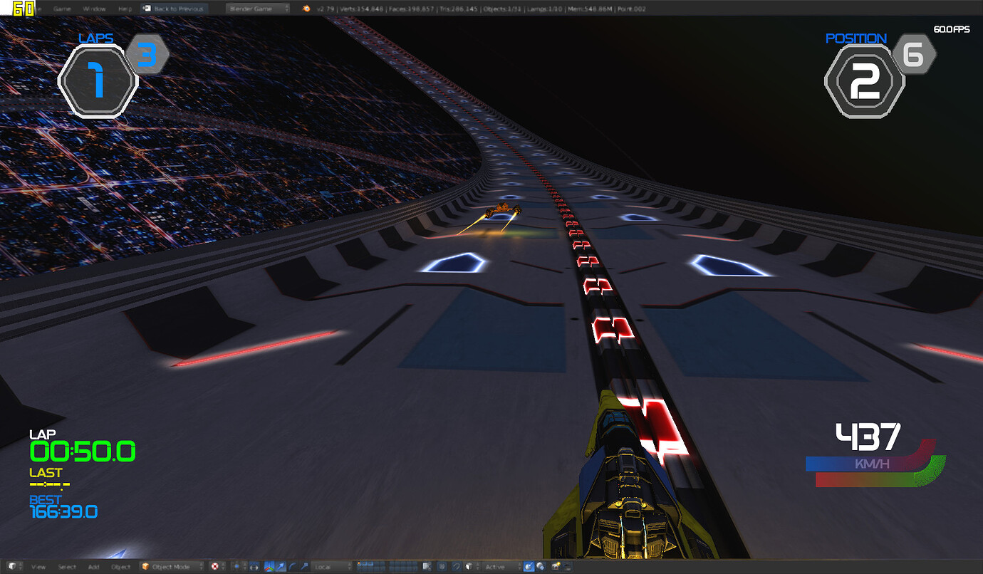Click the Tris:286,145 statistic
The height and width of the screenshot is (574, 983).
pyautogui.click(x=459, y=9)
